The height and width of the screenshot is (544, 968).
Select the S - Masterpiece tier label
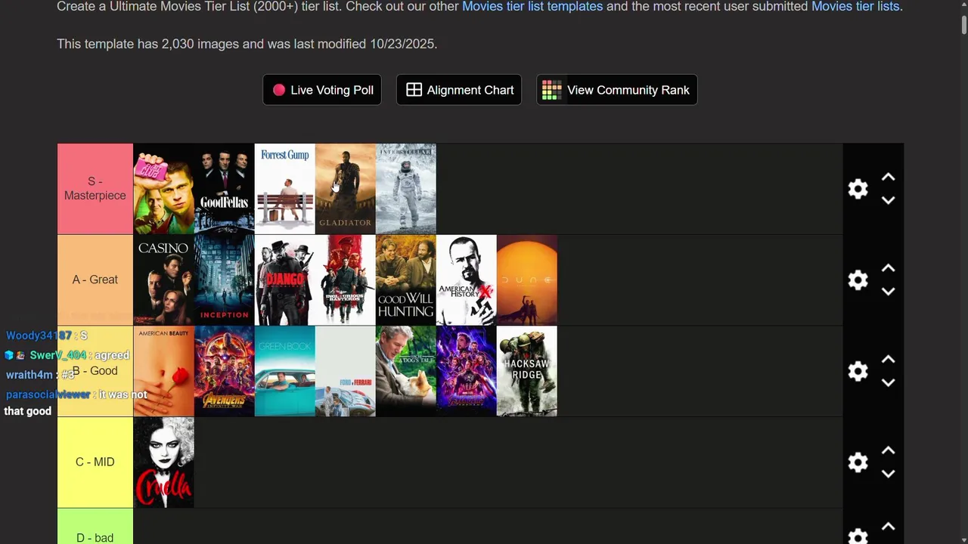click(x=95, y=189)
